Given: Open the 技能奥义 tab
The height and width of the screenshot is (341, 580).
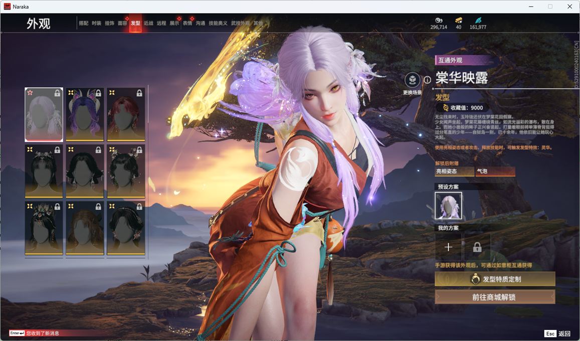Looking at the screenshot, I should [218, 23].
